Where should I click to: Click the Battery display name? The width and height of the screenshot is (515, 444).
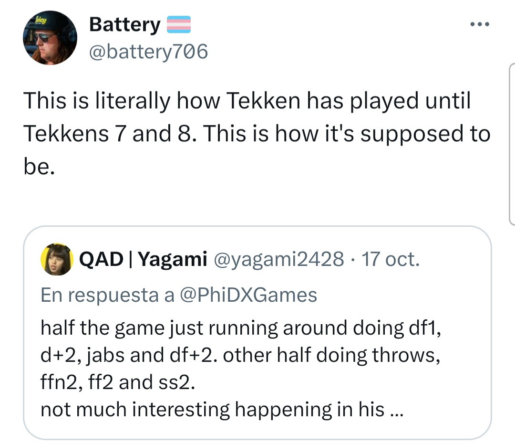pyautogui.click(x=125, y=24)
